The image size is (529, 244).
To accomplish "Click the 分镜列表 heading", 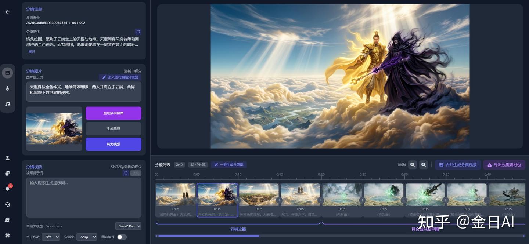I will tap(163, 165).
